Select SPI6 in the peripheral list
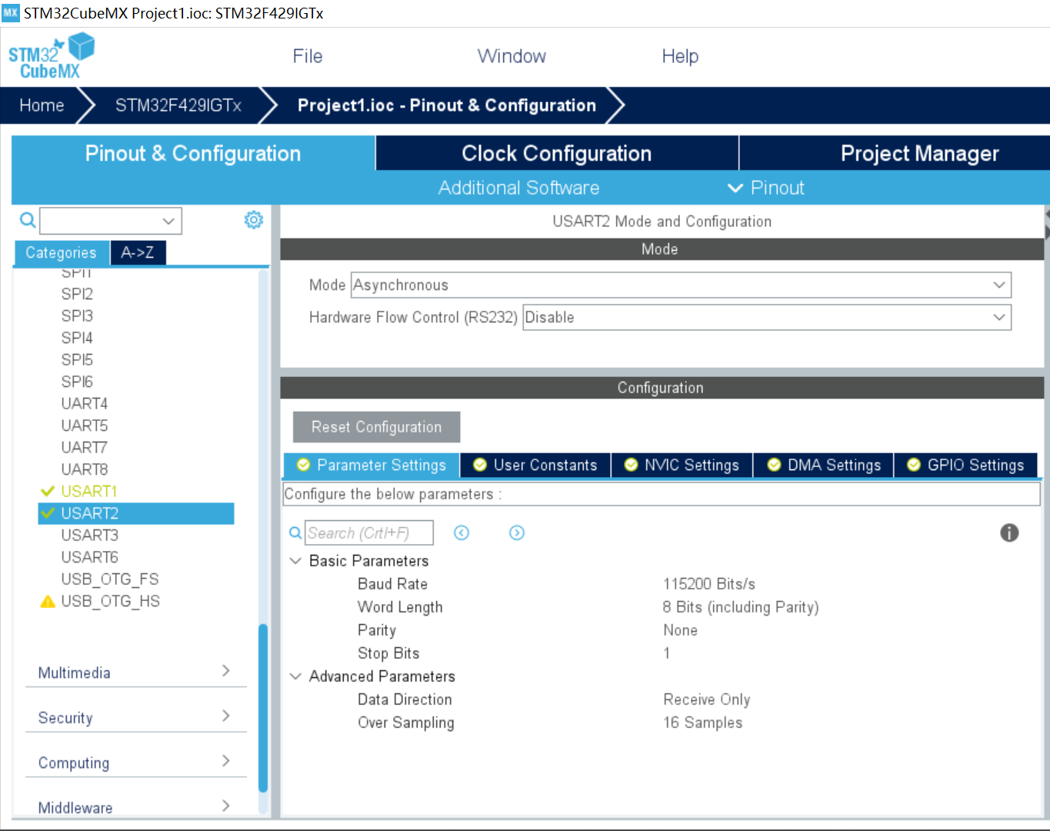This screenshot has width=1050, height=831. click(x=77, y=382)
